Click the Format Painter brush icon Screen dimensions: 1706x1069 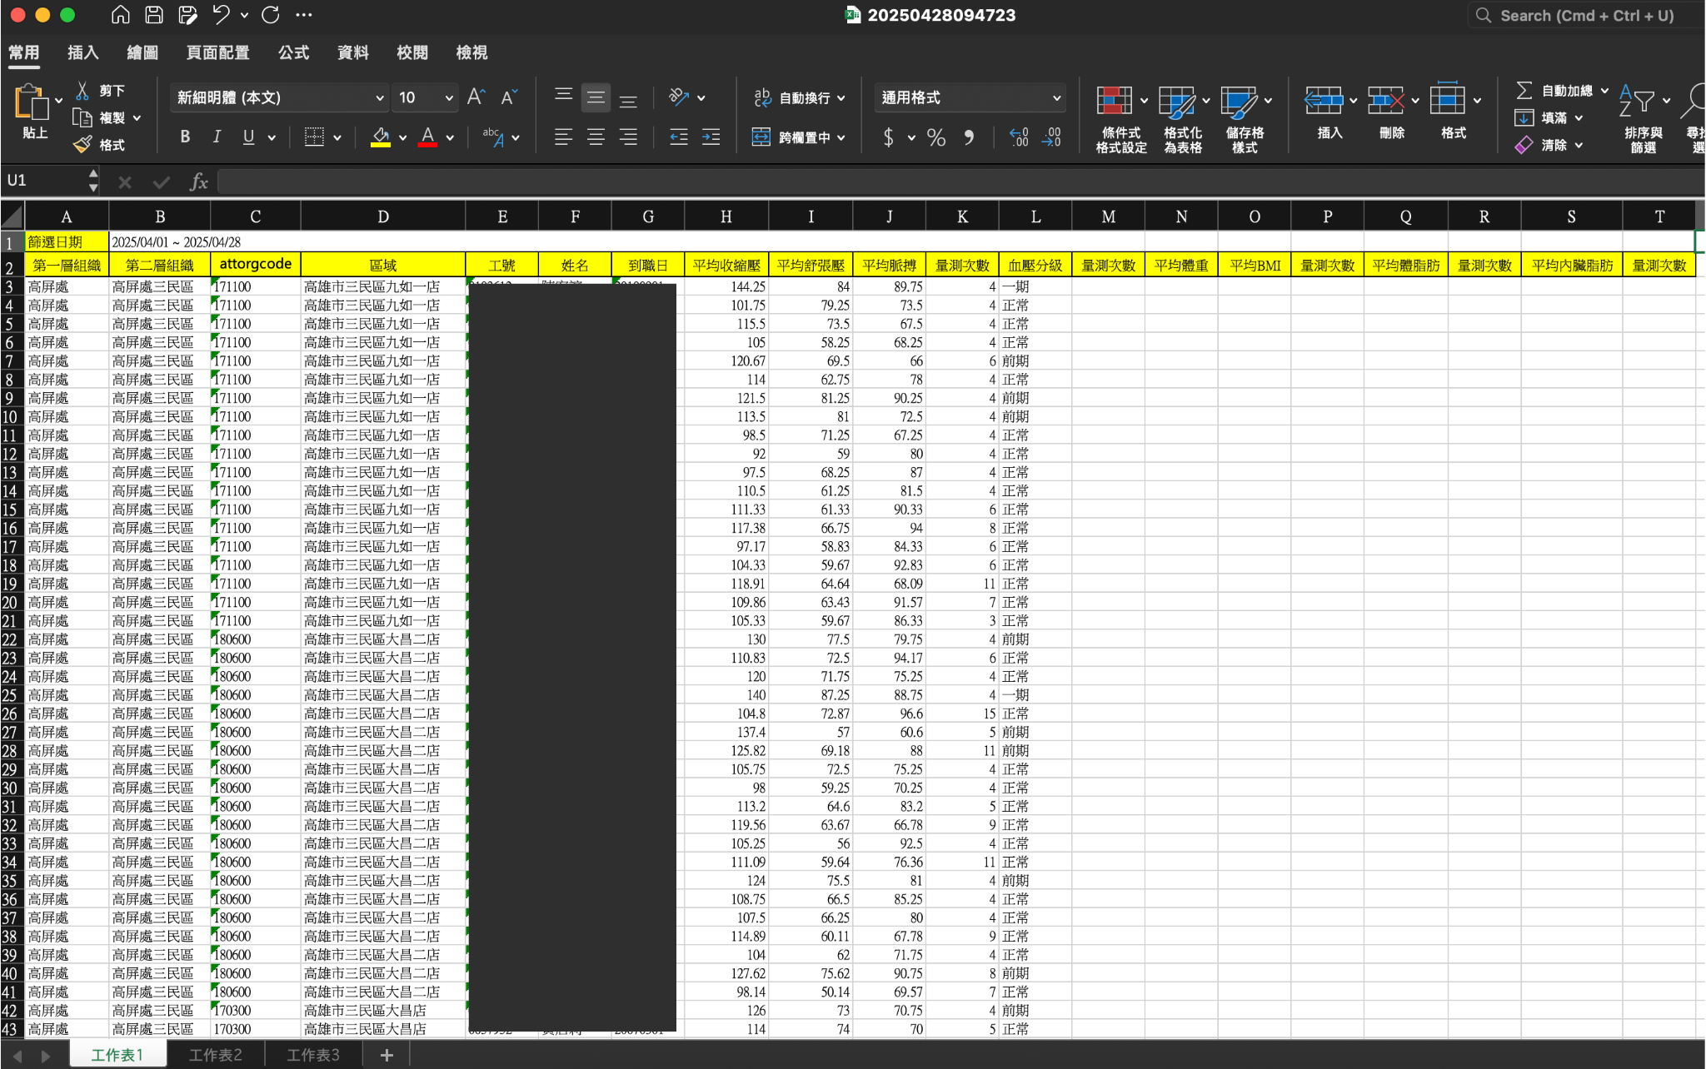(82, 145)
